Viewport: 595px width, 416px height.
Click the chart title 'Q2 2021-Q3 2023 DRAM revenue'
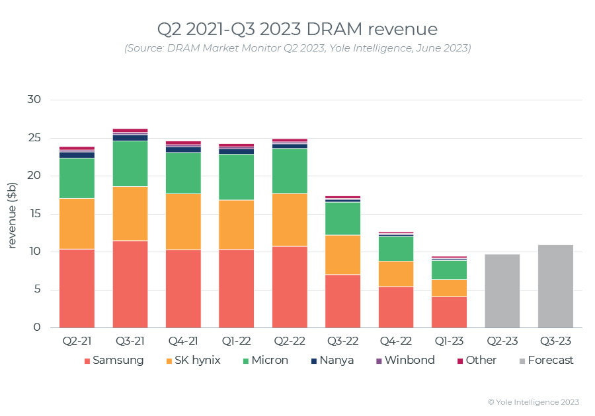pos(297,30)
